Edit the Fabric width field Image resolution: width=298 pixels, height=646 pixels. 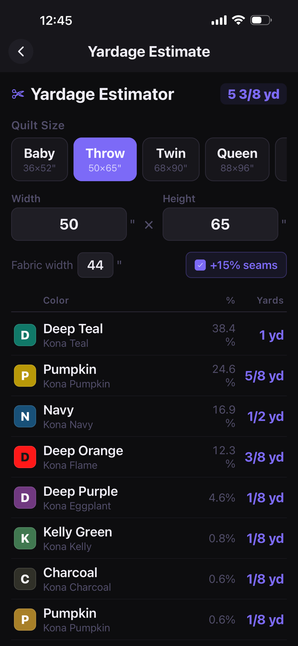click(x=95, y=265)
